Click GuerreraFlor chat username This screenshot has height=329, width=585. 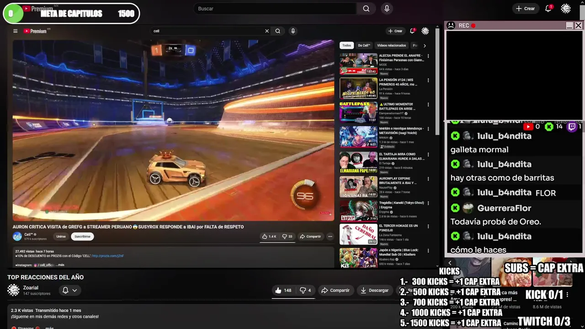pos(504,208)
